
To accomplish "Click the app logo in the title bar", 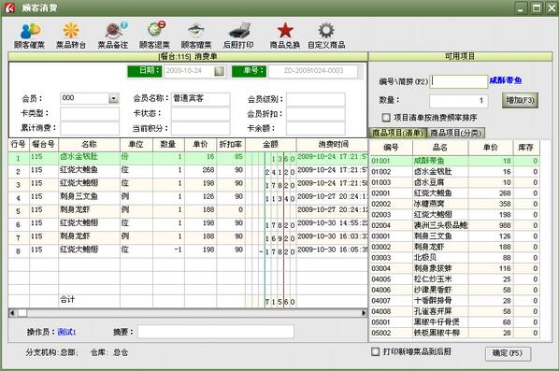I will pos(9,7).
